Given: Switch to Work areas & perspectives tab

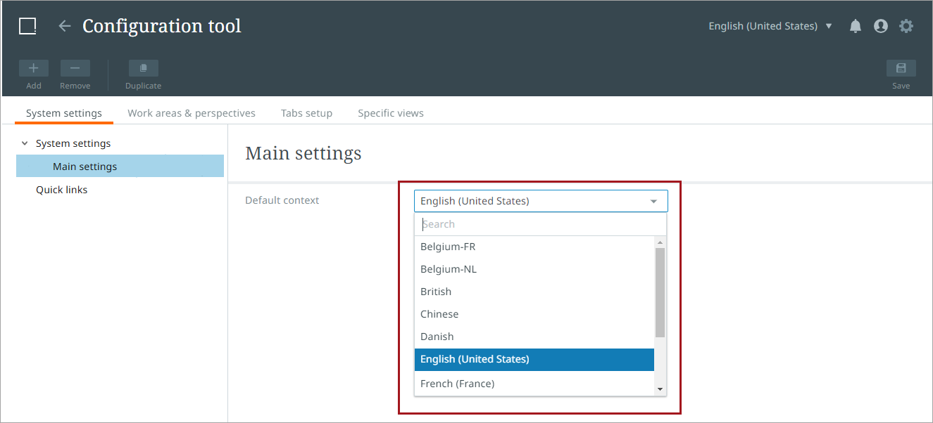Looking at the screenshot, I should [192, 113].
